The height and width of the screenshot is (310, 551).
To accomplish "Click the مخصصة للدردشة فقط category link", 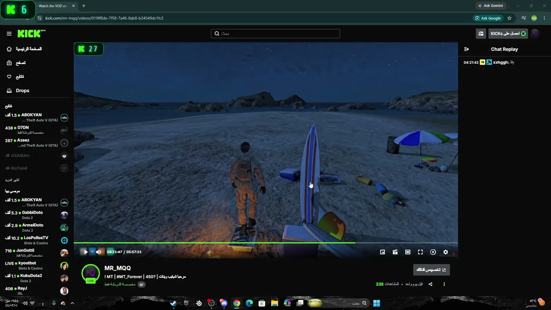I will 120,285.
